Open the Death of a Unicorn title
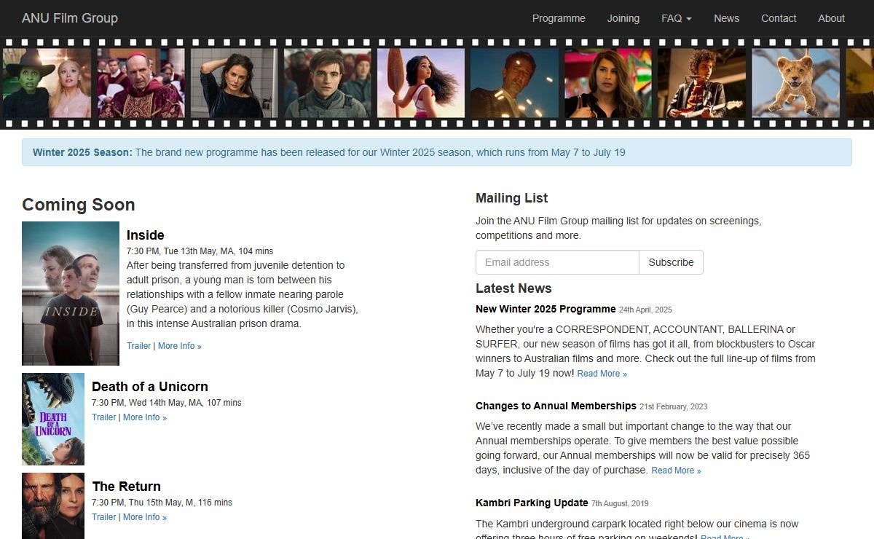 (x=150, y=387)
